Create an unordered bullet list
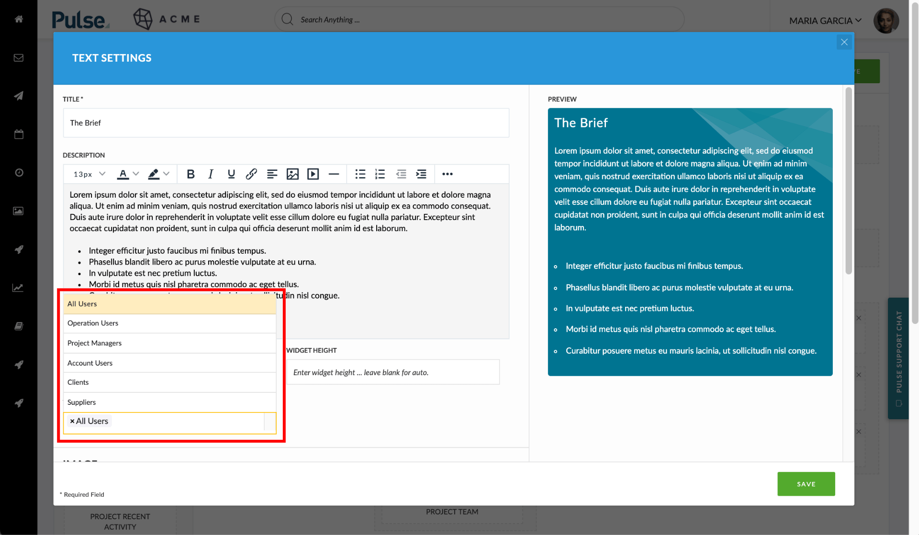The image size is (919, 535). point(360,174)
